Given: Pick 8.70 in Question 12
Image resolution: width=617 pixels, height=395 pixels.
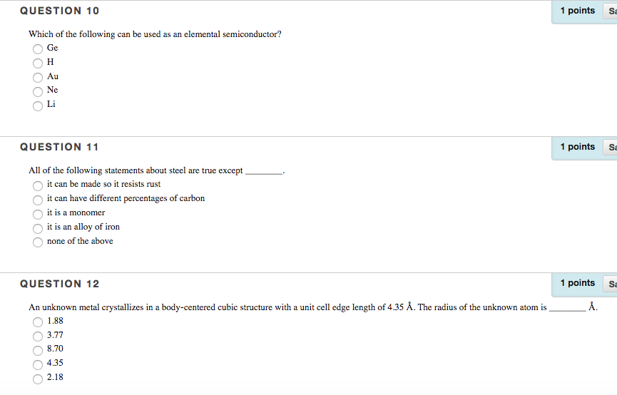Looking at the screenshot, I should coord(38,350).
